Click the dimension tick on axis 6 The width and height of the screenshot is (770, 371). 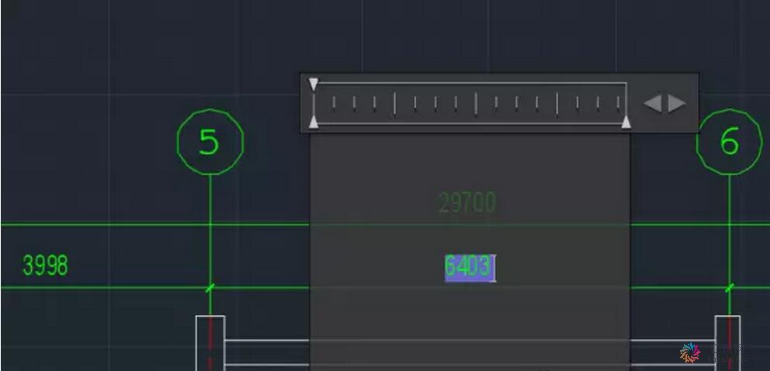pos(729,288)
